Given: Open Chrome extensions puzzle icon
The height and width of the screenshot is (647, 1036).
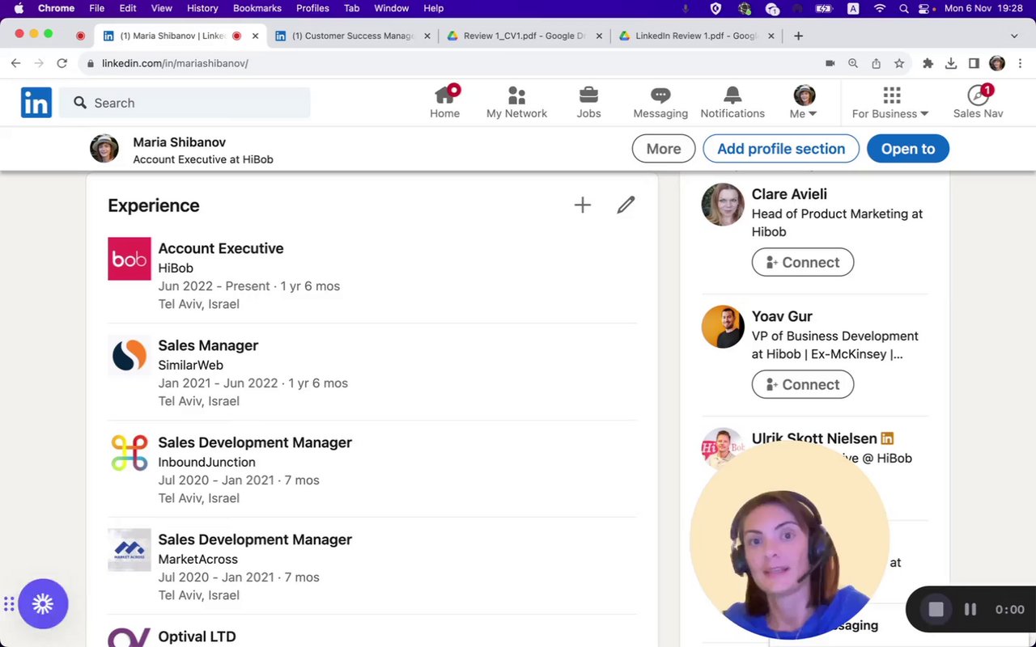Looking at the screenshot, I should [x=928, y=63].
